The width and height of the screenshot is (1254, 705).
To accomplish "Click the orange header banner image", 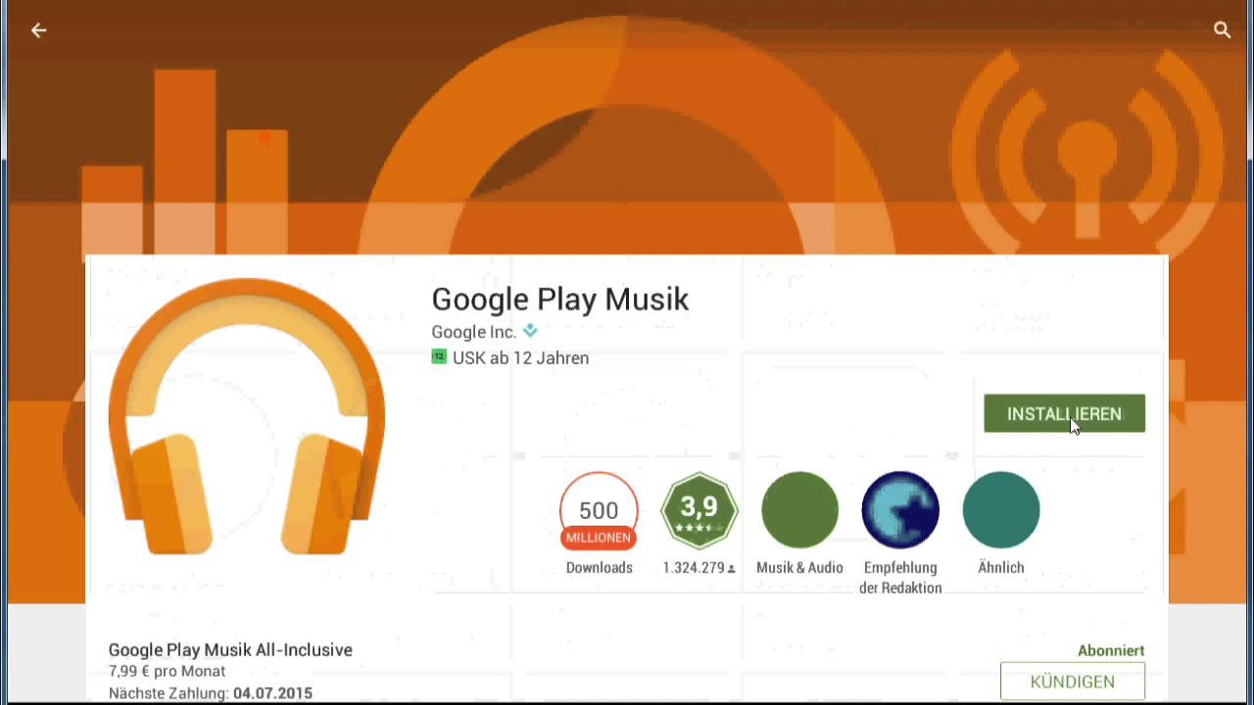I will tap(627, 127).
